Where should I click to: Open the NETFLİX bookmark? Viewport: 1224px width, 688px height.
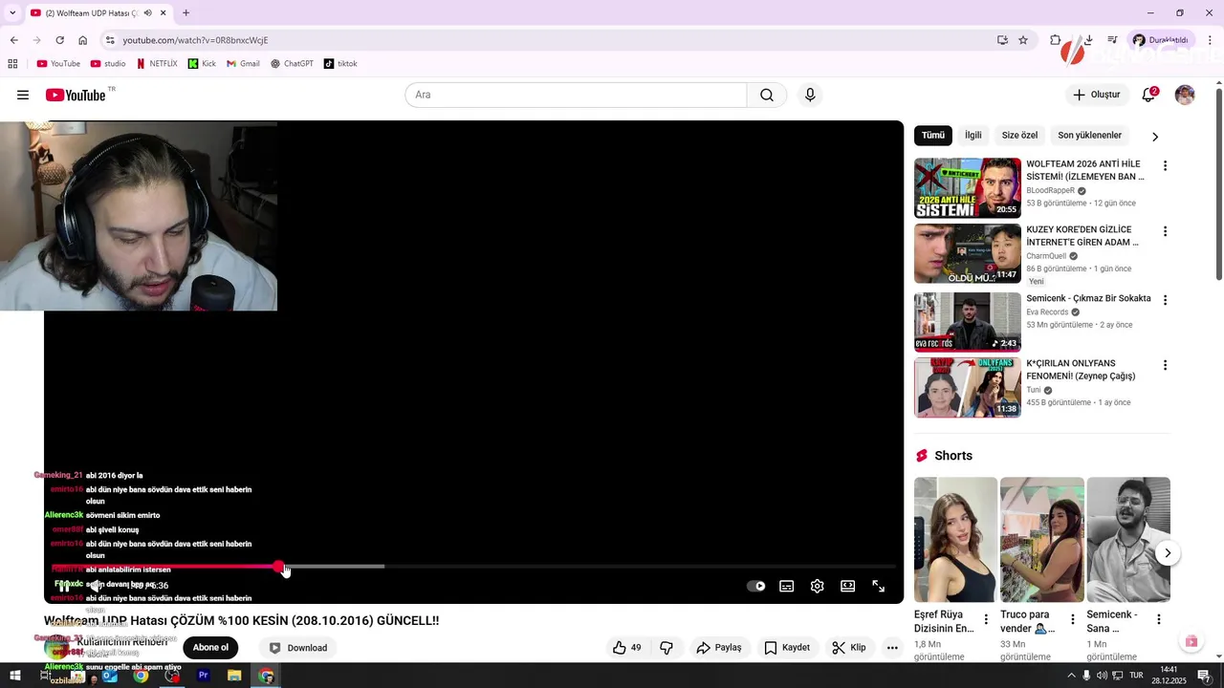(157, 64)
